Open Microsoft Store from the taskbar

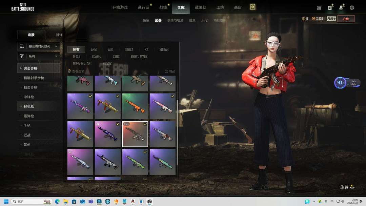74,201
